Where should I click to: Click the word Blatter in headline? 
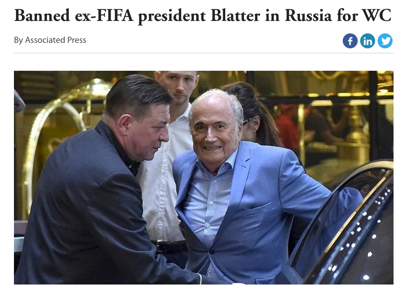235,15
